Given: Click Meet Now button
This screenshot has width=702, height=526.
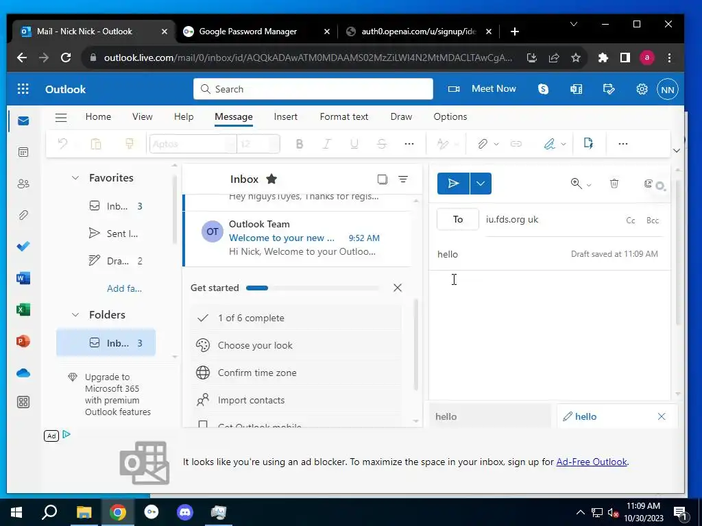Looking at the screenshot, I should (482, 89).
